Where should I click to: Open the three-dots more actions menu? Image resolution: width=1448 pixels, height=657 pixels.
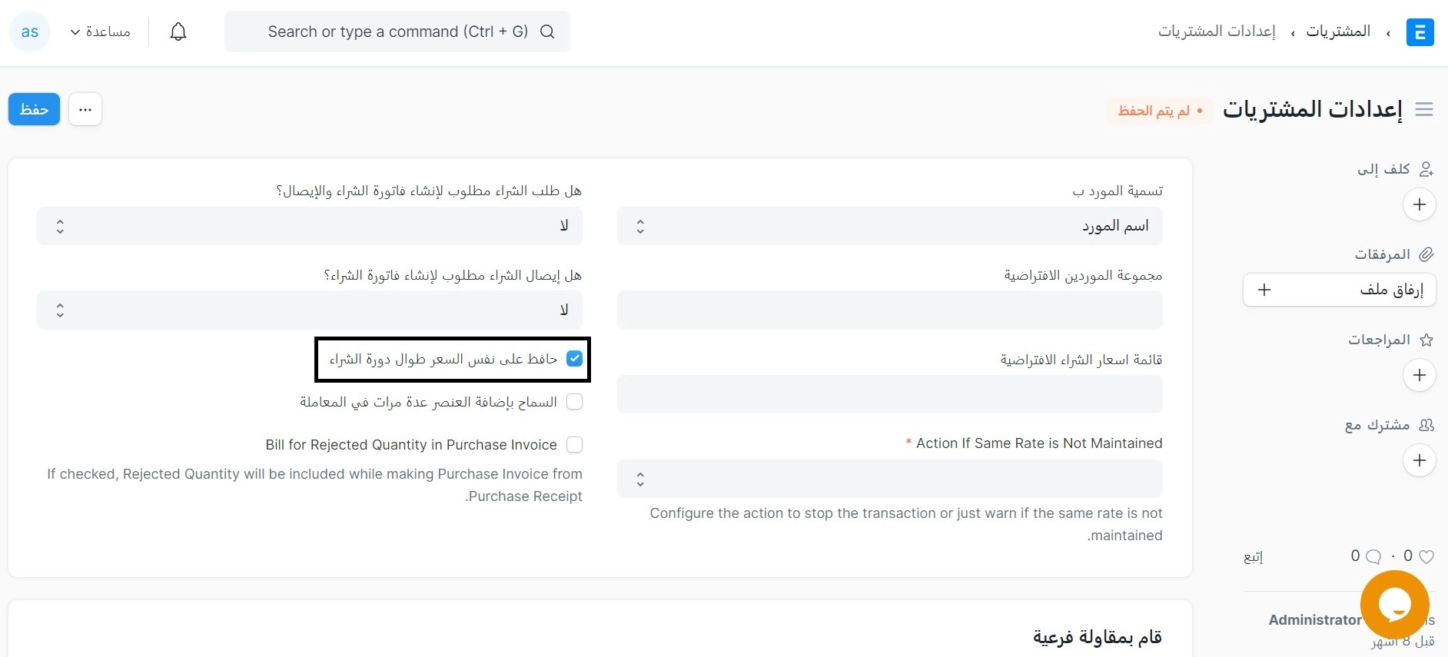coord(85,110)
